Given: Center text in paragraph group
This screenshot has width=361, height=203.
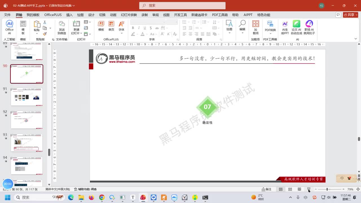Looking at the screenshot, I should click(190, 34).
